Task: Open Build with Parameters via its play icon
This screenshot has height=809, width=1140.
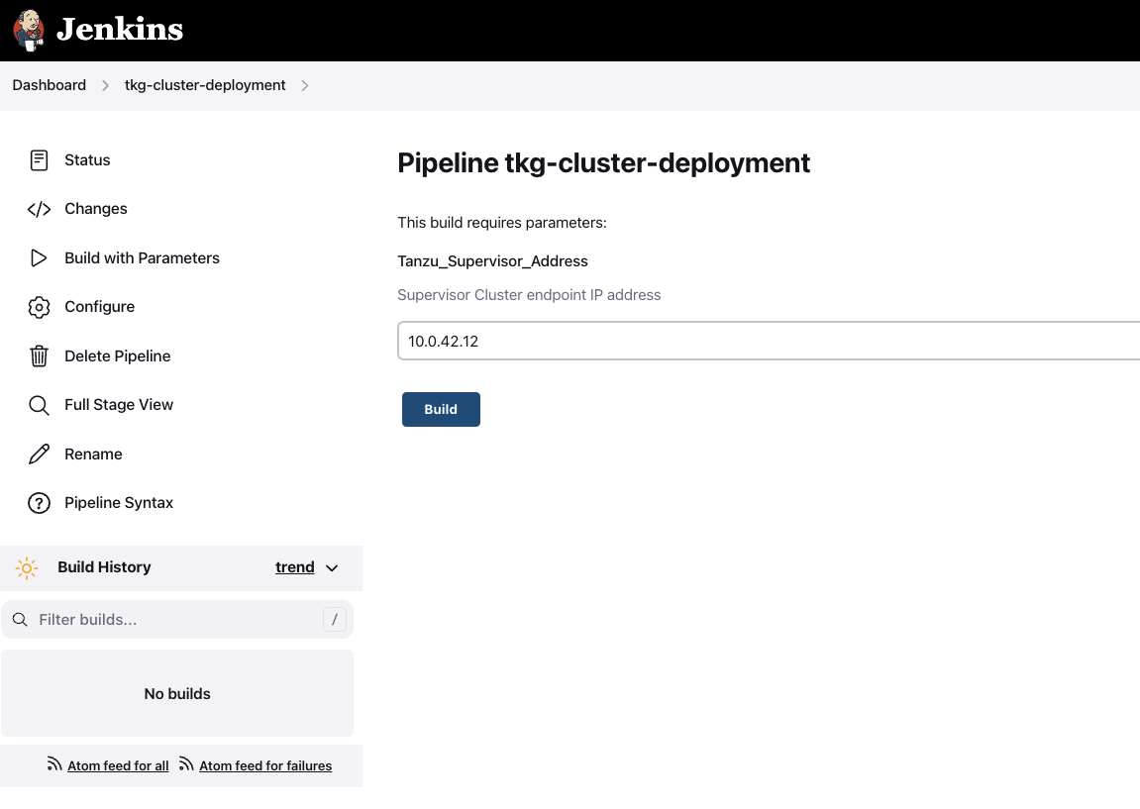Action: [x=39, y=257]
